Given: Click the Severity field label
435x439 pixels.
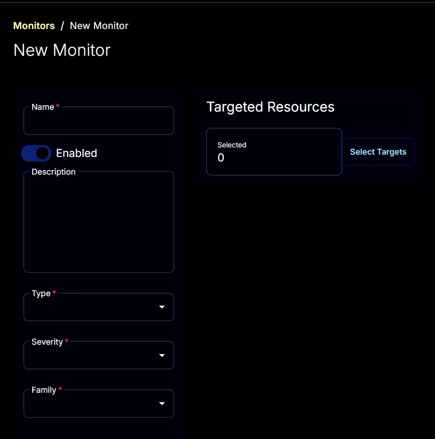Looking at the screenshot, I should coord(47,342).
